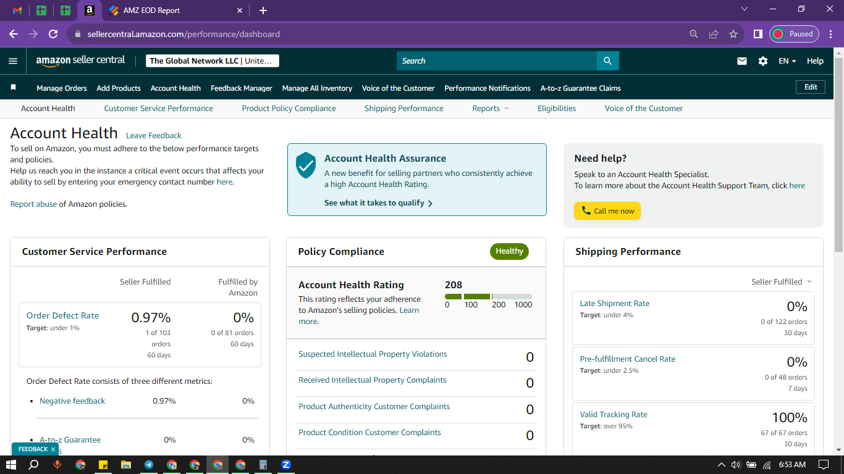Open the browser tab search chevron

point(744,9)
